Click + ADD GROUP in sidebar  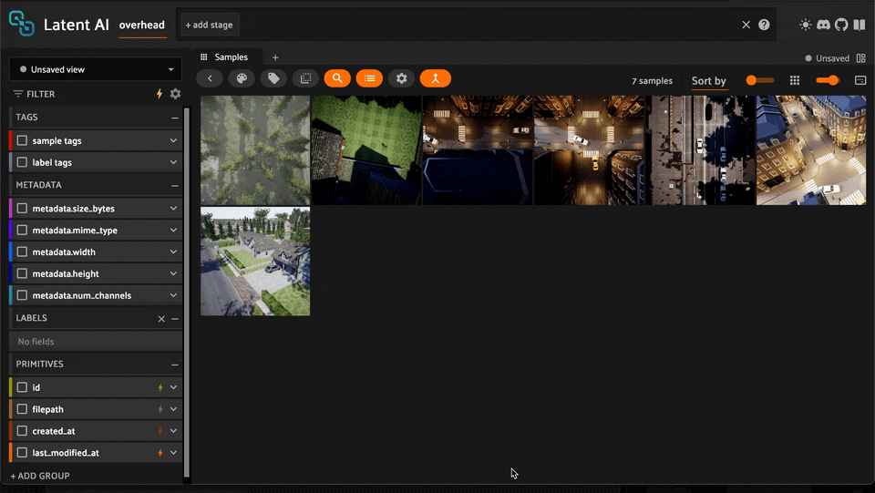pos(39,476)
